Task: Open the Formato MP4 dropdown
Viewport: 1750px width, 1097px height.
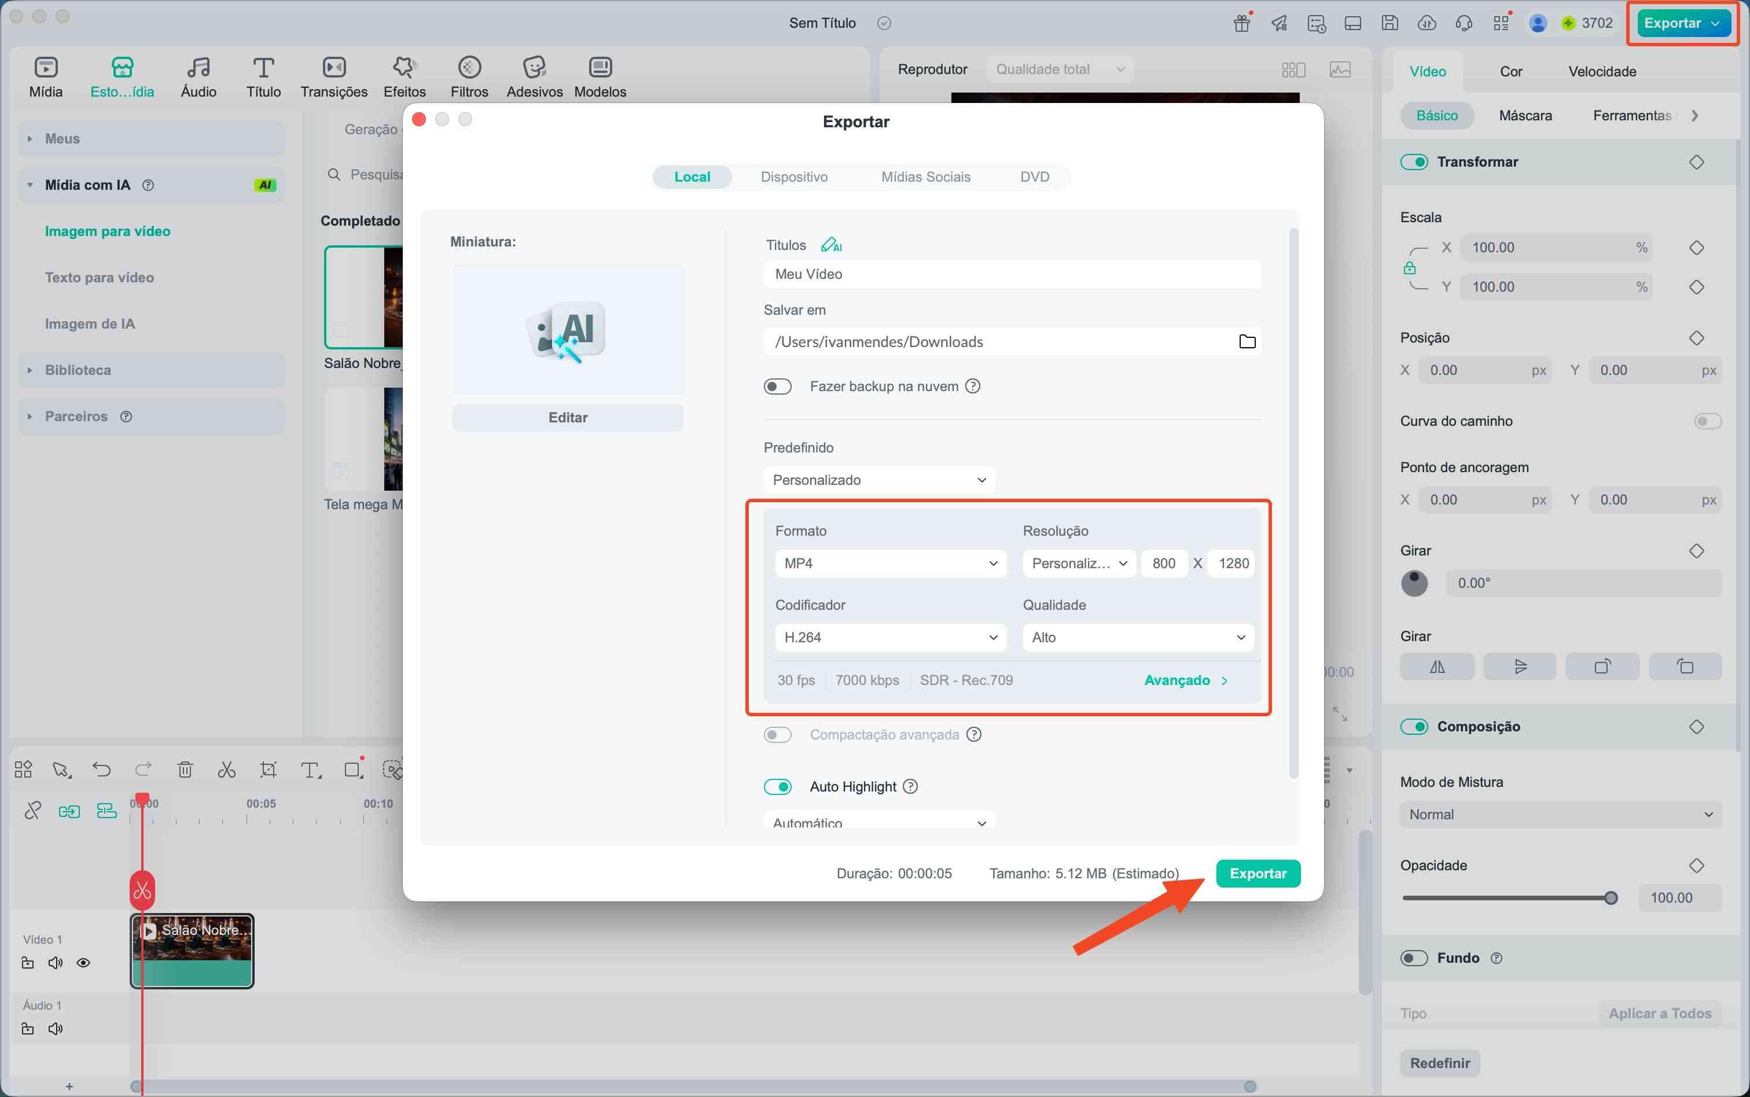Action: [890, 564]
